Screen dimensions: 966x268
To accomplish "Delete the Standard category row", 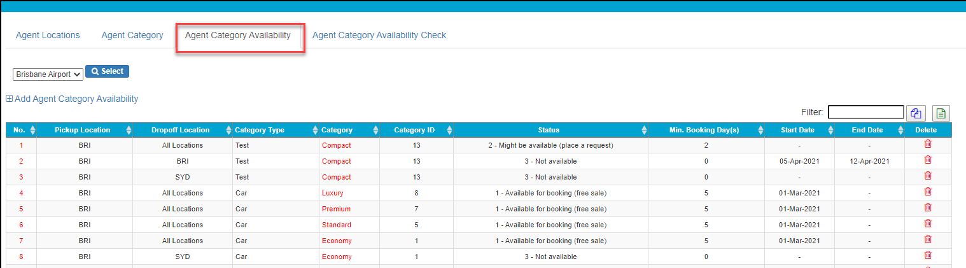I will click(927, 224).
